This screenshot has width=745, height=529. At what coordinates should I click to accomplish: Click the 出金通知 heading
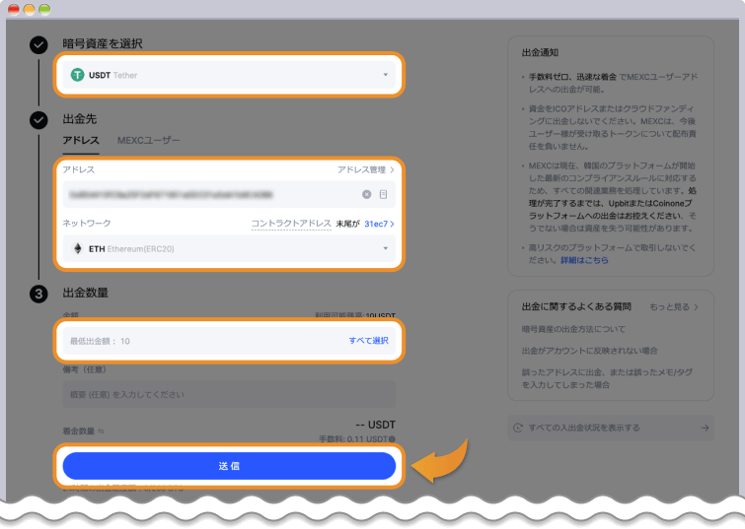point(540,52)
